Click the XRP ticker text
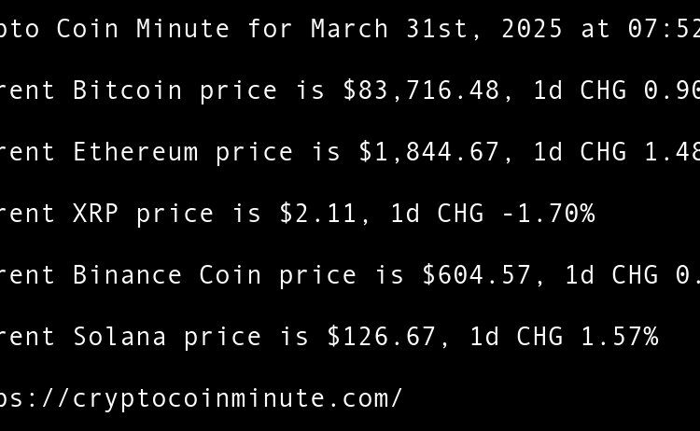Image resolution: width=700 pixels, height=431 pixels. pyautogui.click(x=96, y=214)
